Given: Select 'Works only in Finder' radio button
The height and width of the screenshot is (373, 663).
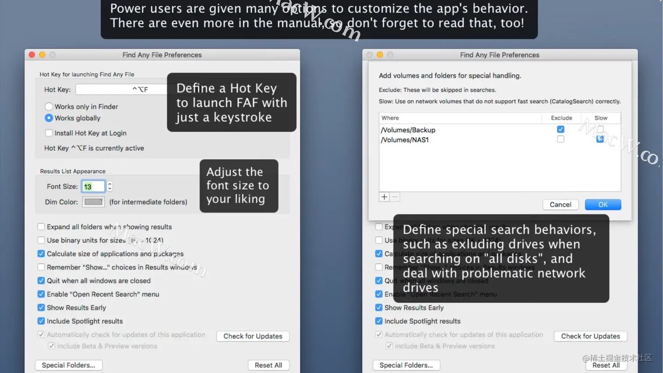Looking at the screenshot, I should [x=49, y=107].
